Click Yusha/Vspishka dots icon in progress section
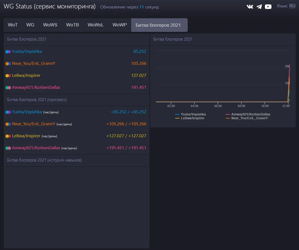 click(8, 112)
